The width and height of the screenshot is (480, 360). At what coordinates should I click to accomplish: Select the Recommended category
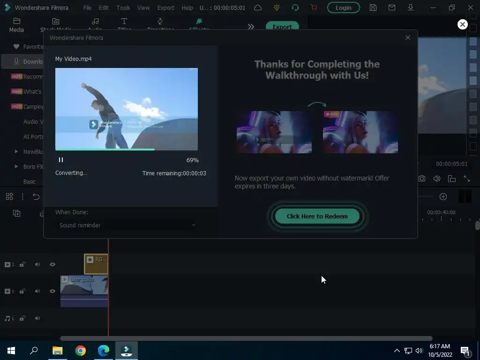point(27,76)
